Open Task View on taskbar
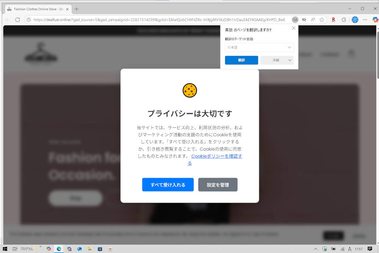 pos(15,249)
